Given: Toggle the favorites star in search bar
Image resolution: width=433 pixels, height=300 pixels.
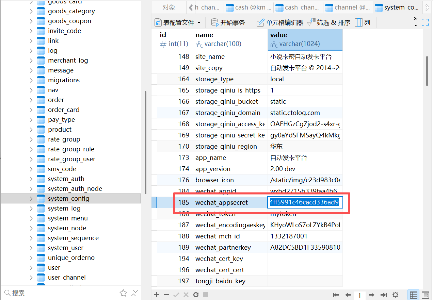Looking at the screenshot, I should point(123,293).
